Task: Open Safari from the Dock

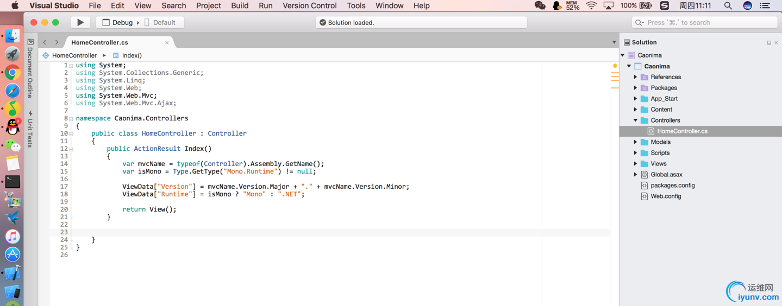Action: 12,91
